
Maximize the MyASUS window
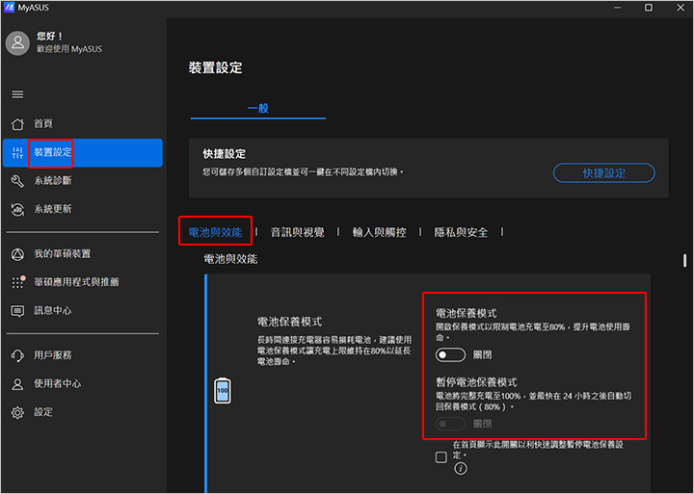coord(649,8)
